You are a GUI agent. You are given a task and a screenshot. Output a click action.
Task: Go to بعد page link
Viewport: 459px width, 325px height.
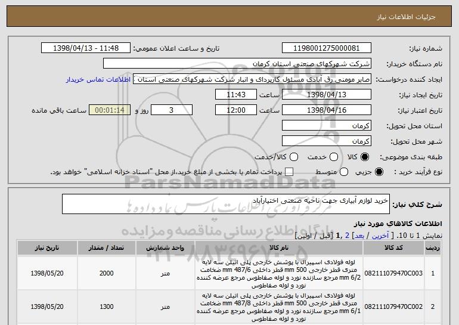(359, 236)
